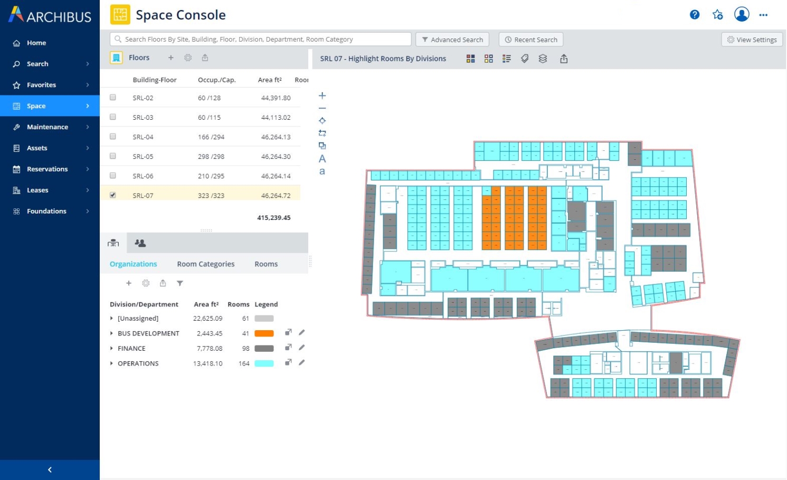The height and width of the screenshot is (480, 787).
Task: Expand the BUS DEVELOPMENT division tree
Action: point(111,333)
